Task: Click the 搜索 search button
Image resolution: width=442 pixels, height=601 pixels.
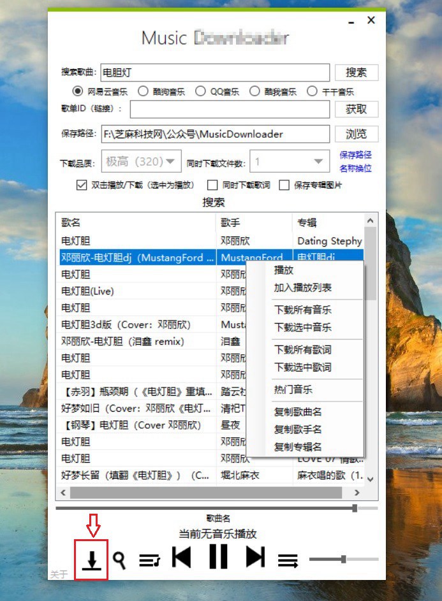Action: pyautogui.click(x=357, y=72)
